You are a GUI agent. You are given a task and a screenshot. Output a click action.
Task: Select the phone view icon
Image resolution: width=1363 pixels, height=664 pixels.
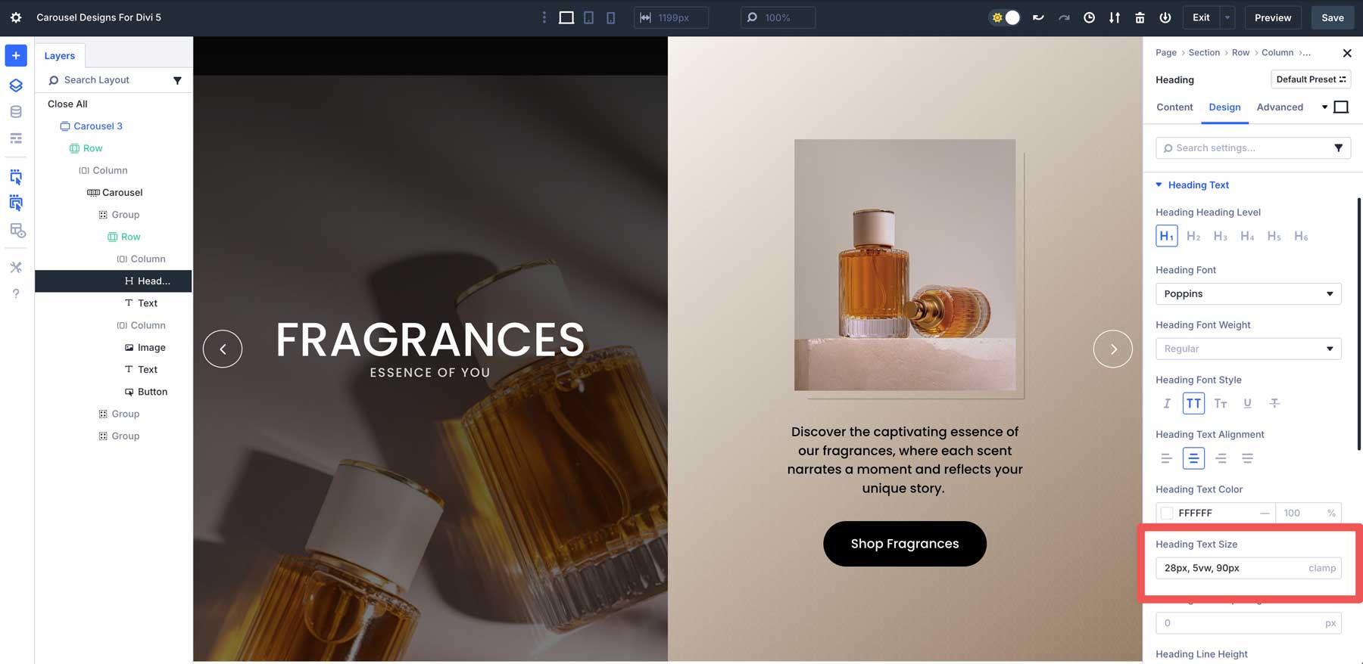click(610, 17)
